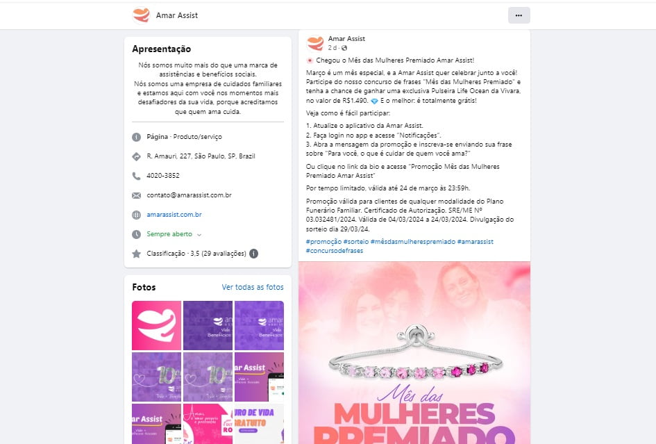Click the post author avatar

pyautogui.click(x=315, y=43)
